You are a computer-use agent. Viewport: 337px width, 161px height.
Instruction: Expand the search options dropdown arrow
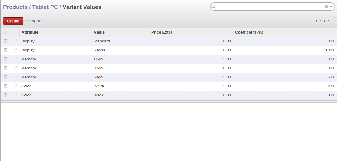[331, 7]
